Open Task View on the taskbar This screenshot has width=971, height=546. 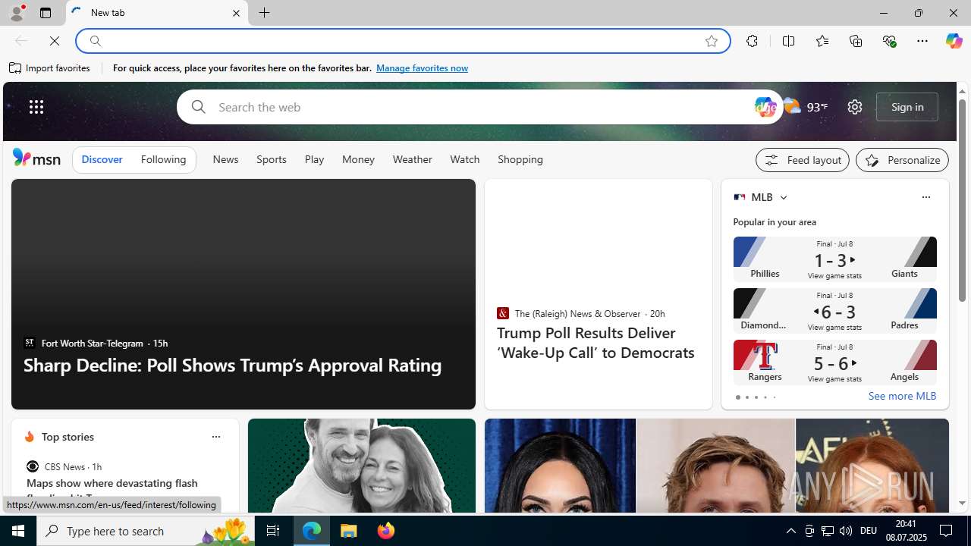tap(273, 531)
